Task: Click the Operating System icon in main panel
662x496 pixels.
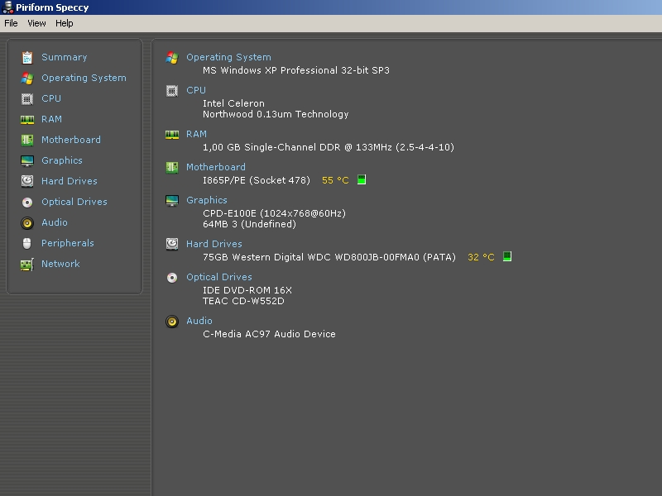Action: 172,57
